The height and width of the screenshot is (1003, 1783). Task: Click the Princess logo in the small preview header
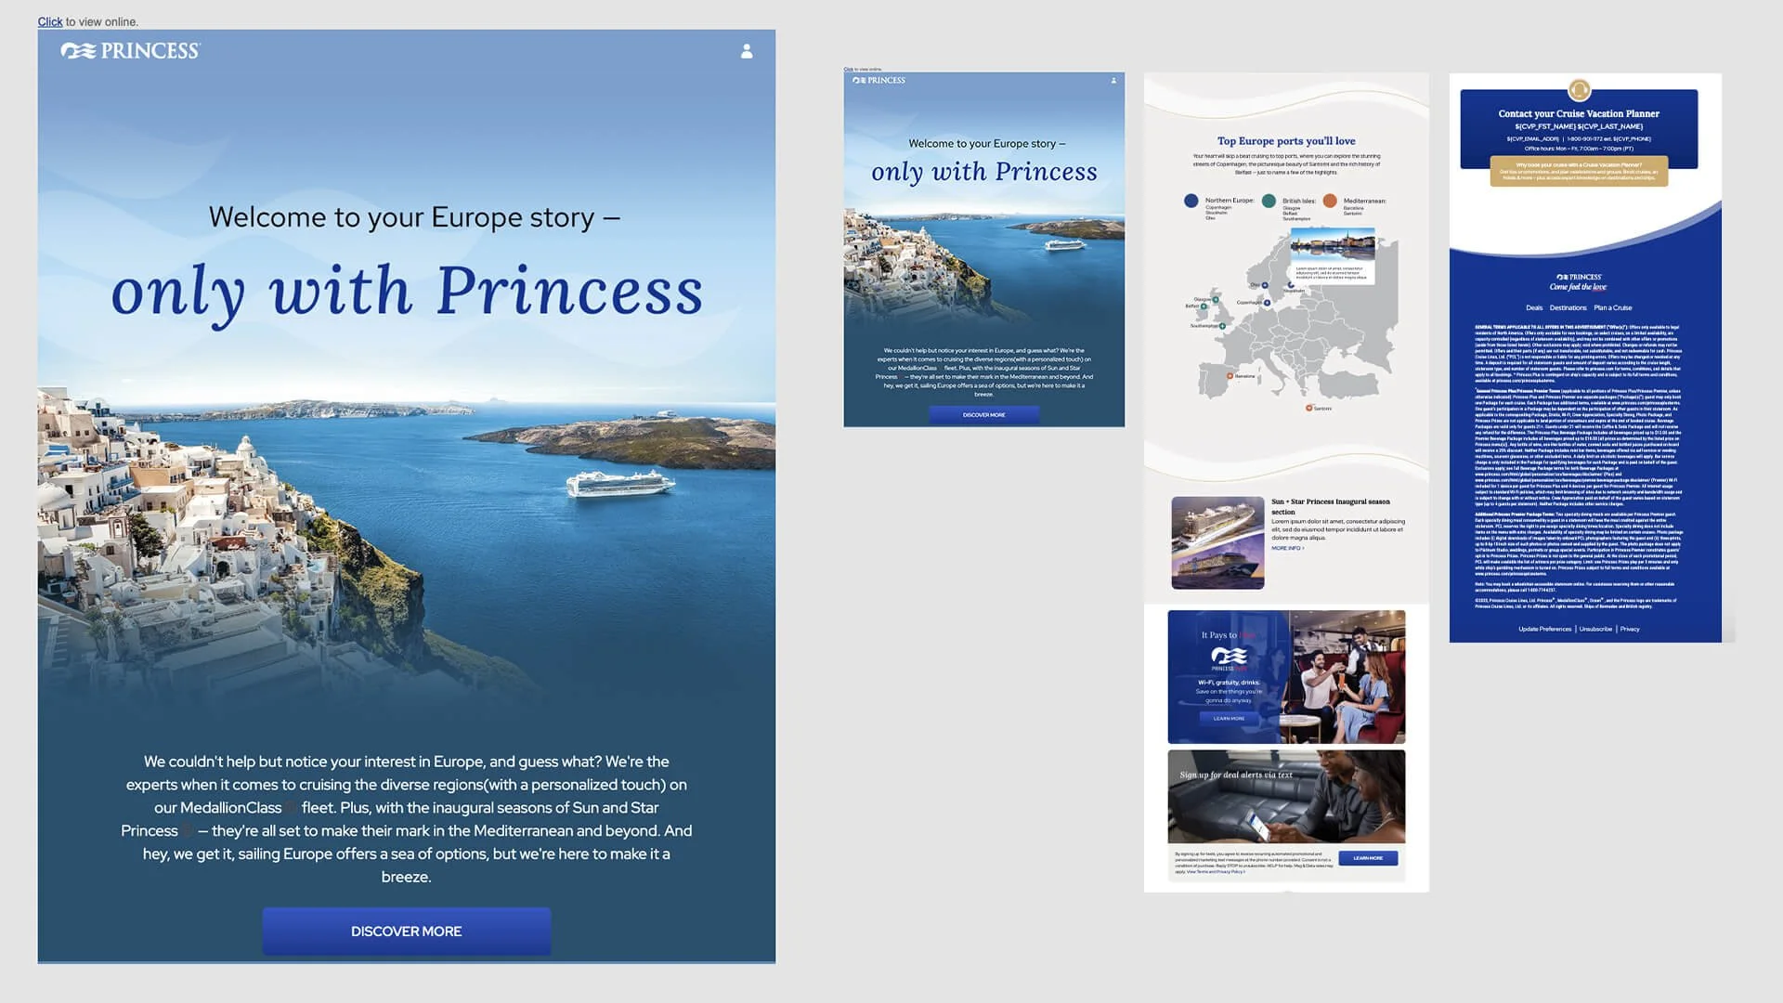point(878,81)
